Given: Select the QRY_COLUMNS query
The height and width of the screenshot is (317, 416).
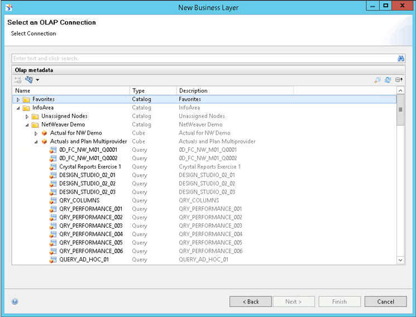Looking at the screenshot, I should (79, 200).
